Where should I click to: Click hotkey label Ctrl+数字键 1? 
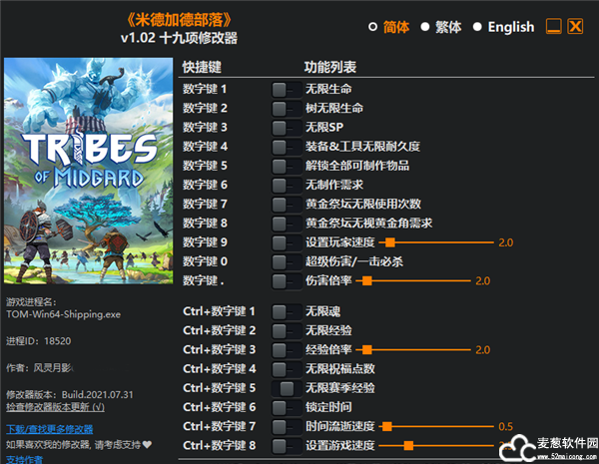click(219, 311)
